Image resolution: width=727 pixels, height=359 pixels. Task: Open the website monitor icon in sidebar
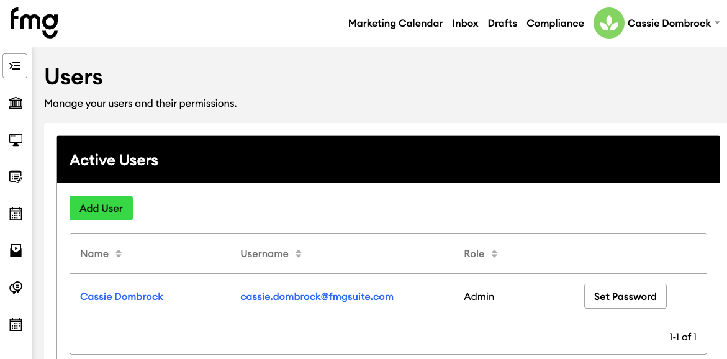coord(15,140)
